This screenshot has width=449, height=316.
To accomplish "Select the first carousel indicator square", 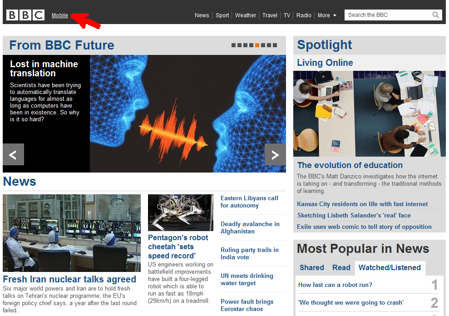I will pos(233,45).
